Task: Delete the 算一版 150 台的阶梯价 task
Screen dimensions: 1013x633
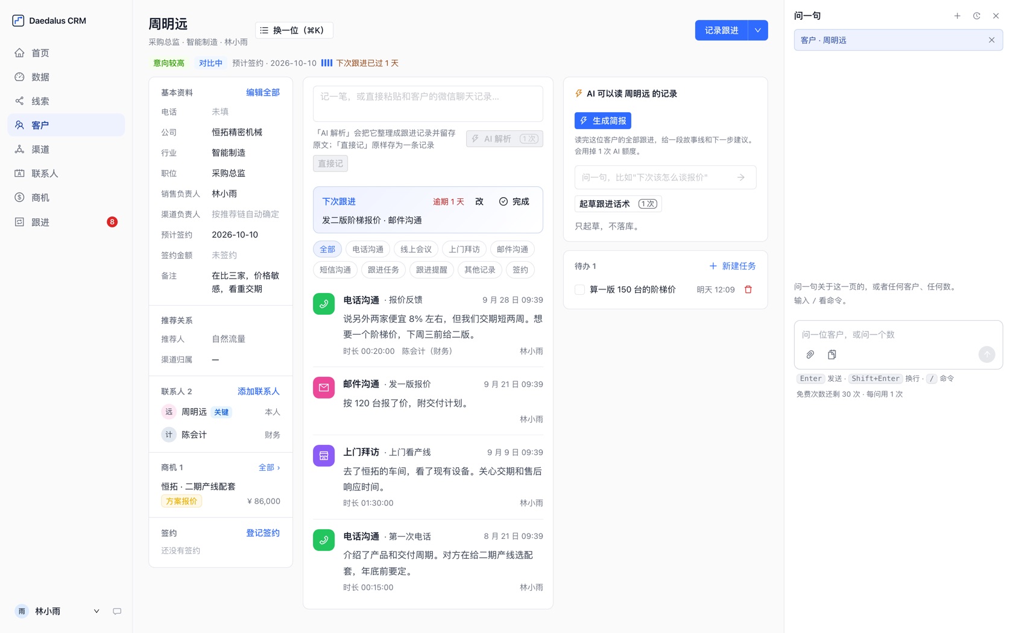Action: (x=748, y=289)
